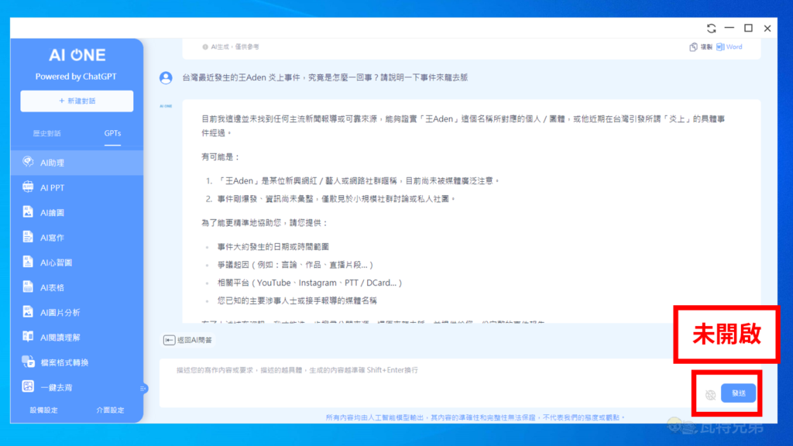This screenshot has height=446, width=793.
Task: Click the refresh icon in the title bar
Action: tap(711, 29)
